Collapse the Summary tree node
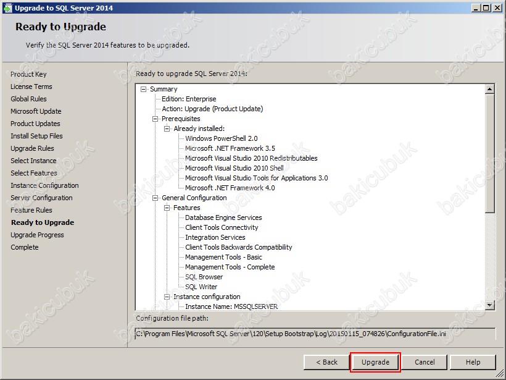The height and width of the screenshot is (380, 506). (144, 89)
